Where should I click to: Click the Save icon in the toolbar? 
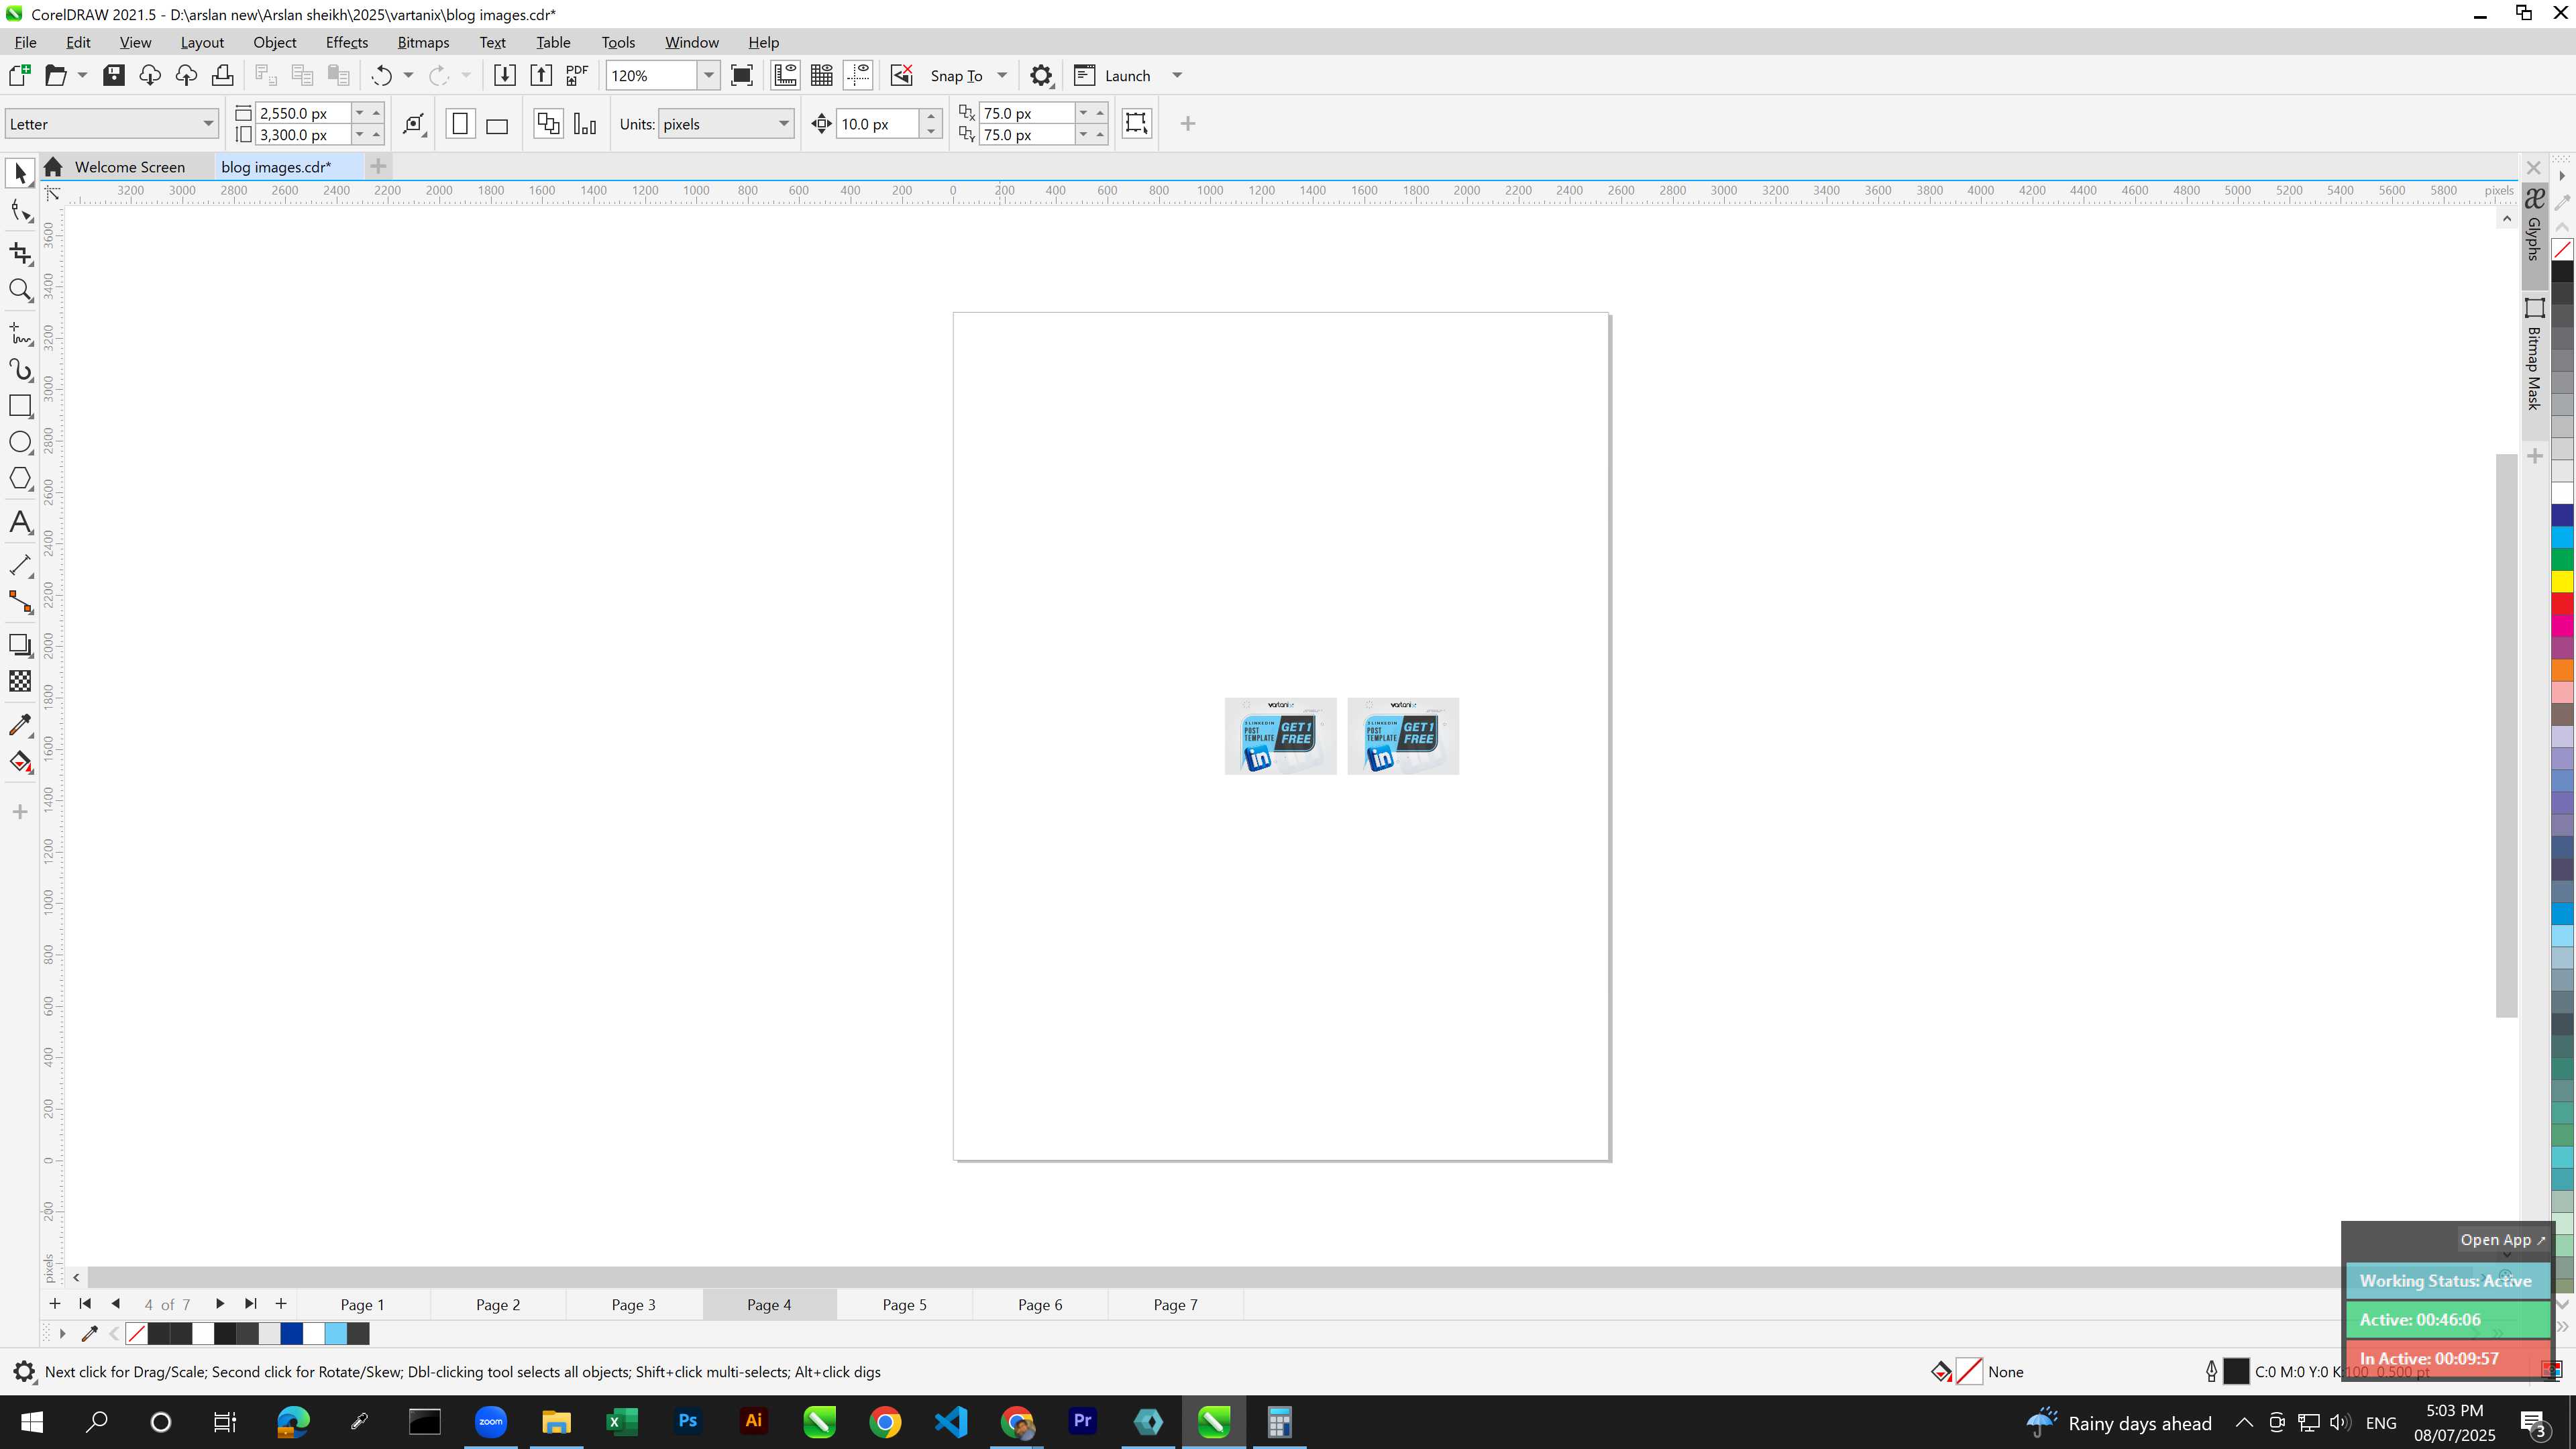(x=114, y=75)
